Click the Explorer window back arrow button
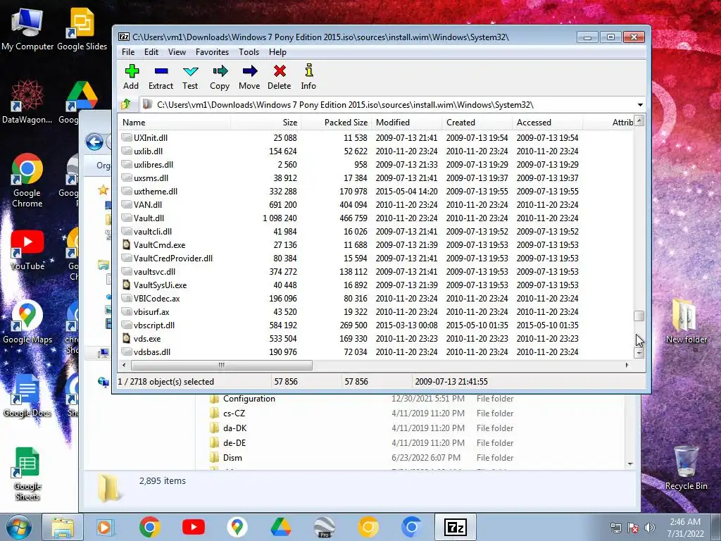 (x=95, y=142)
